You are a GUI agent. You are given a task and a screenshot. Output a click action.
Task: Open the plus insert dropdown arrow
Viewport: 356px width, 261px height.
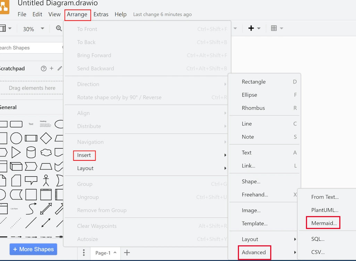(259, 29)
